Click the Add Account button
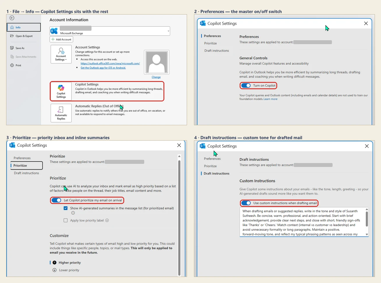Viewport: 381px width, 283px height. [61, 40]
